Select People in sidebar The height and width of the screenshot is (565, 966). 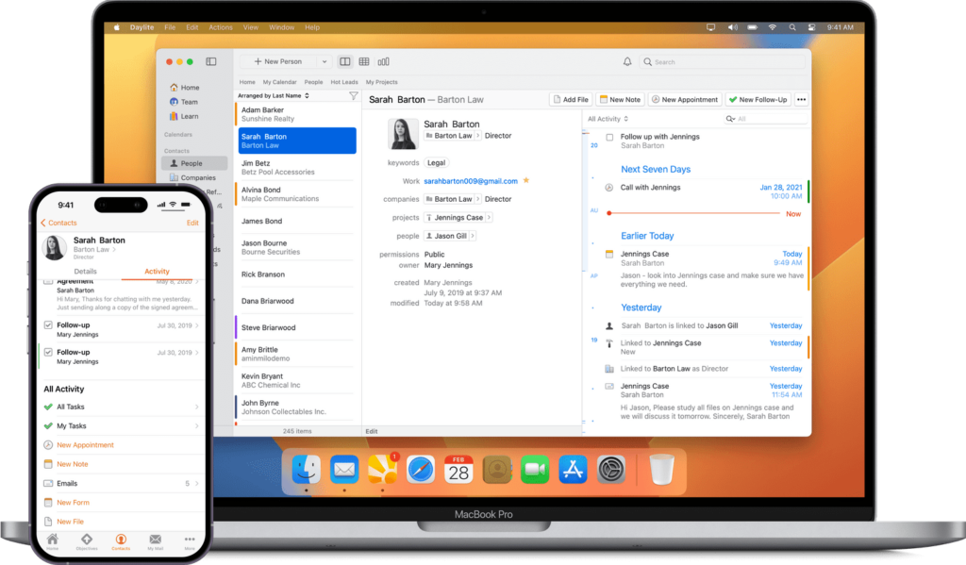(194, 163)
